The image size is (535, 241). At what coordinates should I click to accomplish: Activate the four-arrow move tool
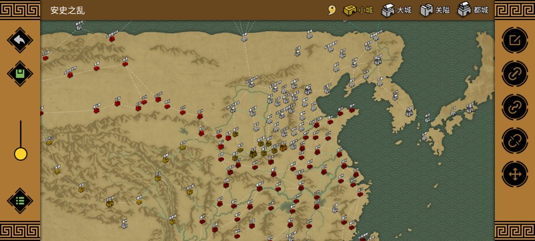515,174
